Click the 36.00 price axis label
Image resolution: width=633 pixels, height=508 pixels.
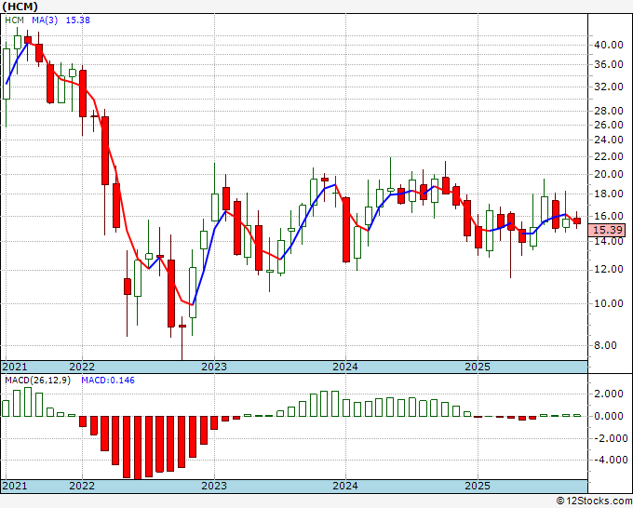609,64
